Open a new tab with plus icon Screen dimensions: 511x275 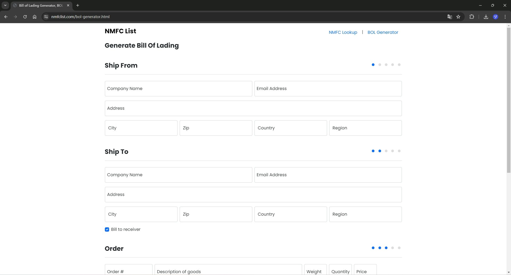[78, 5]
